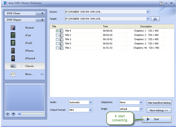
Task: Click time 00:00:00 for Title 4
Action: pos(108,31)
